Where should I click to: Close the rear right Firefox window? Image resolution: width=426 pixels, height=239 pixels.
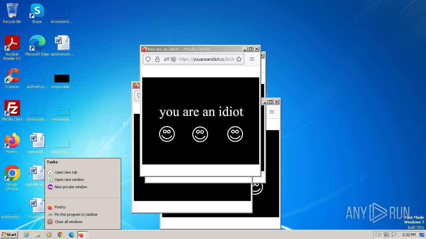pyautogui.click(x=277, y=102)
